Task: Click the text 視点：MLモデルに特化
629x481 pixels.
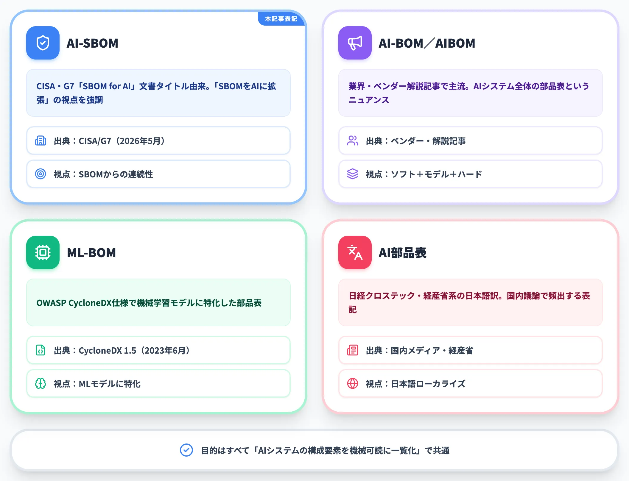Action: click(97, 384)
